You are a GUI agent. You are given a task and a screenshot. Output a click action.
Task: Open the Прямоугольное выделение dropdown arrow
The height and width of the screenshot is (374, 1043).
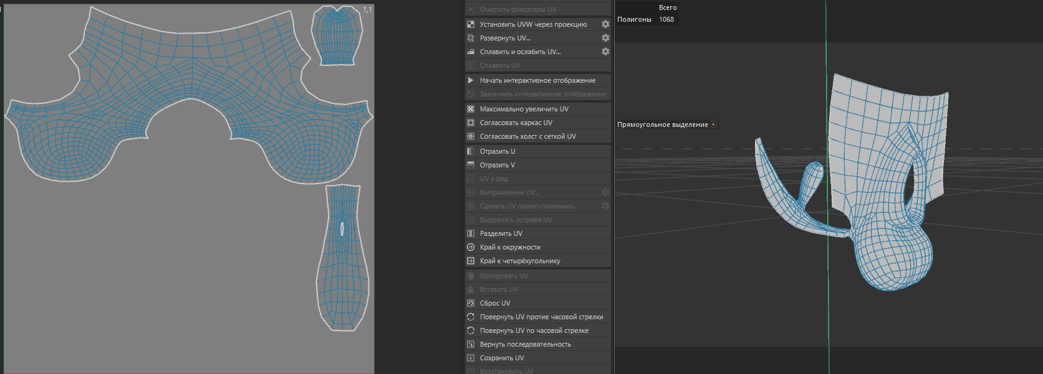tap(714, 124)
